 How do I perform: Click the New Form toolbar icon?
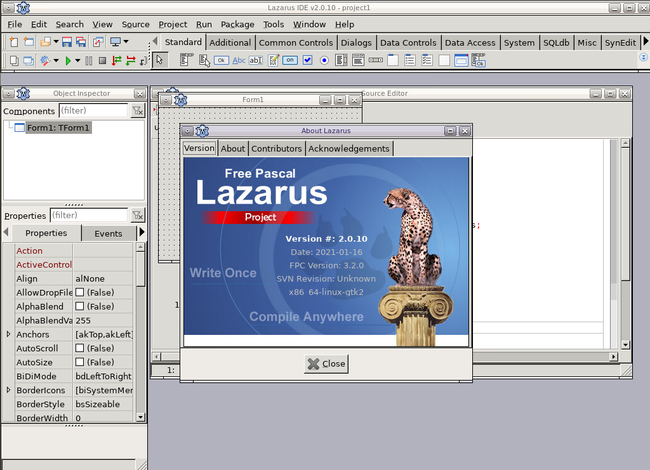28,42
